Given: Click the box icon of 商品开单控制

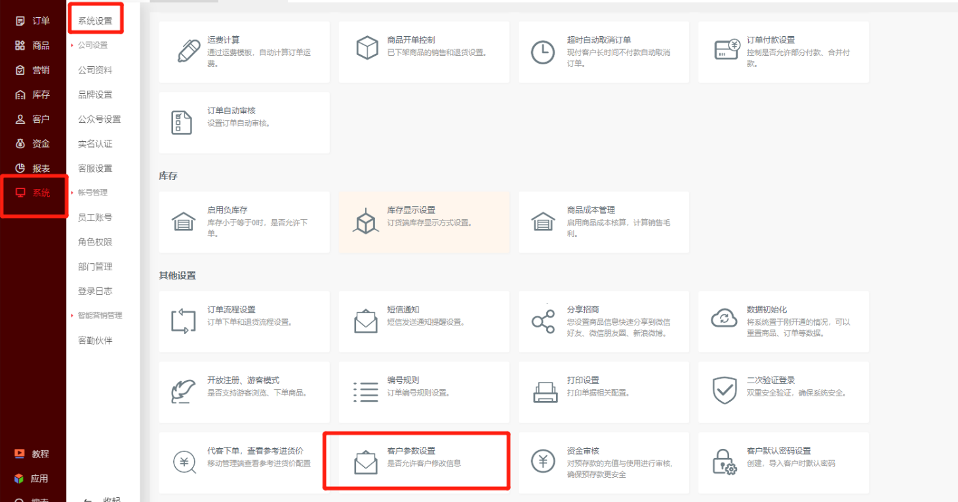Looking at the screenshot, I should click(367, 47).
